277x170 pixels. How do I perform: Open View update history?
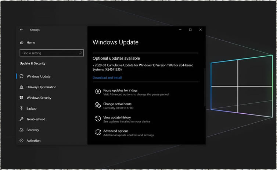pos(117,117)
